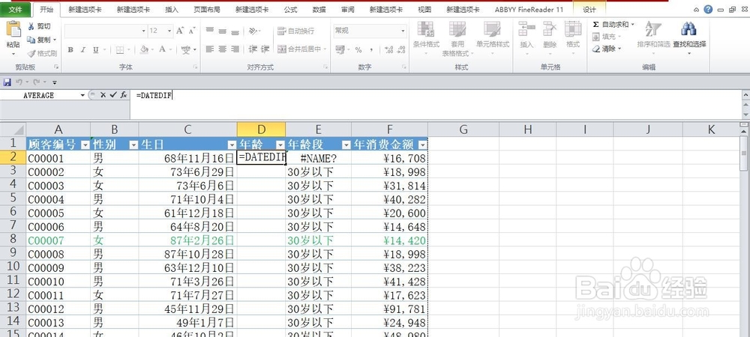Open the Name Box dropdown arrow
750x337 pixels.
82,95
